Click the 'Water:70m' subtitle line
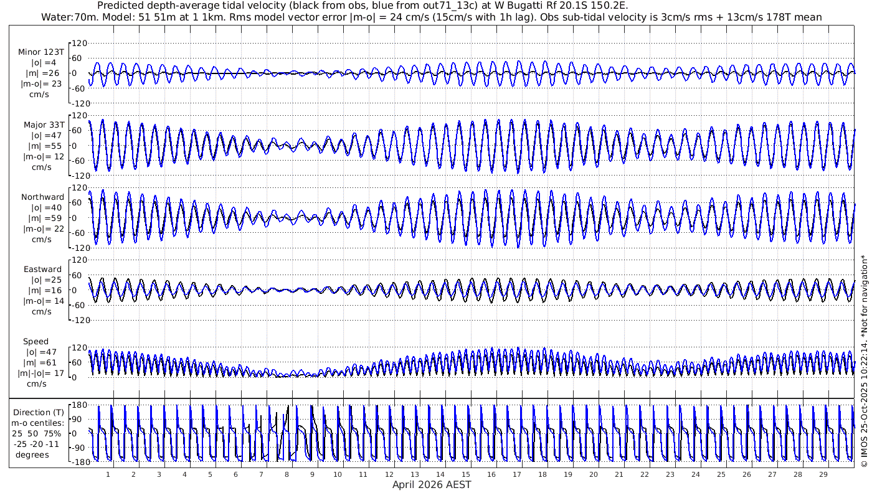 431,17
